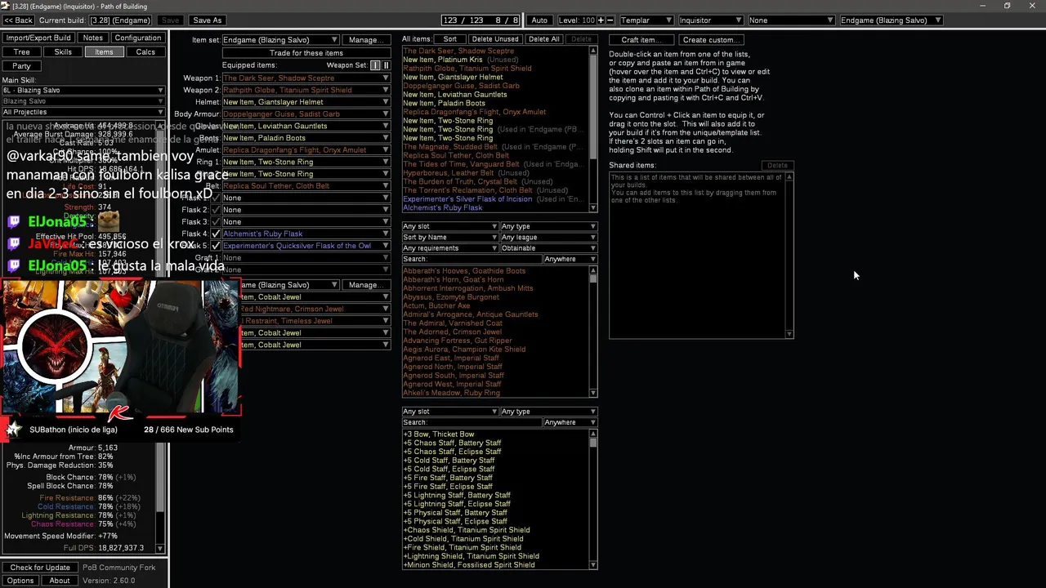Open the Options button

click(20, 581)
